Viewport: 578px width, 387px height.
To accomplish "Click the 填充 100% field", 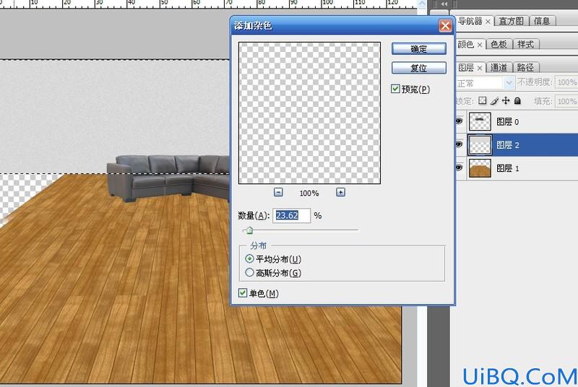I will (566, 101).
